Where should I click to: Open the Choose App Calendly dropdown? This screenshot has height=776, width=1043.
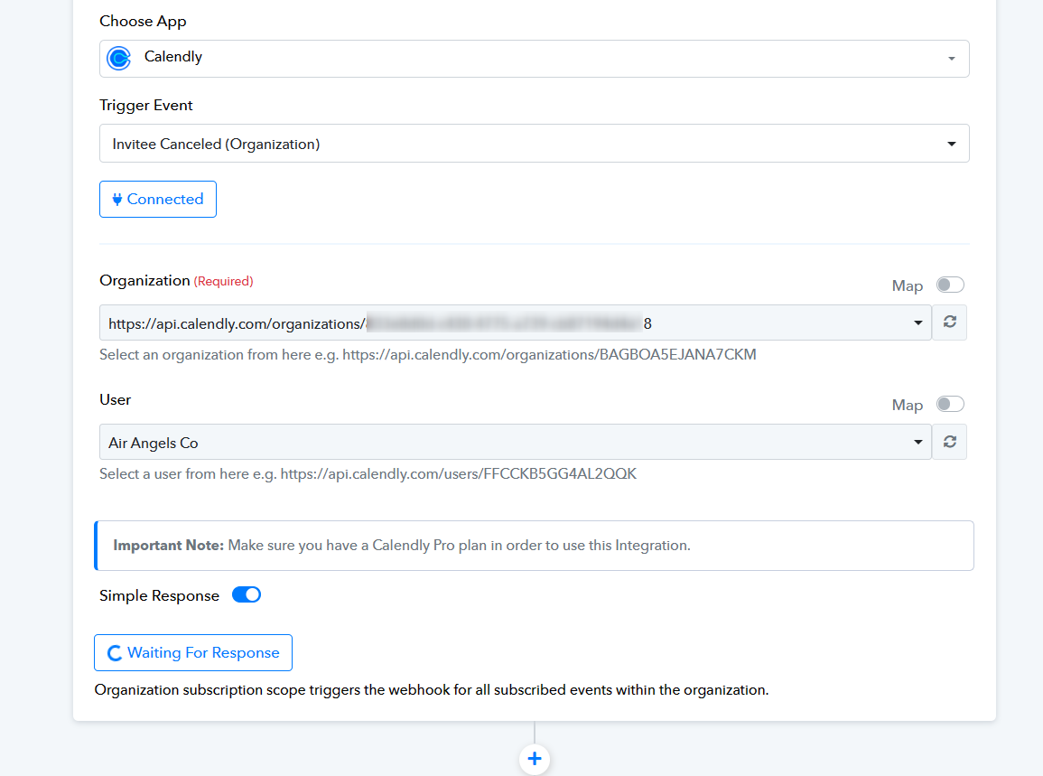click(x=533, y=58)
